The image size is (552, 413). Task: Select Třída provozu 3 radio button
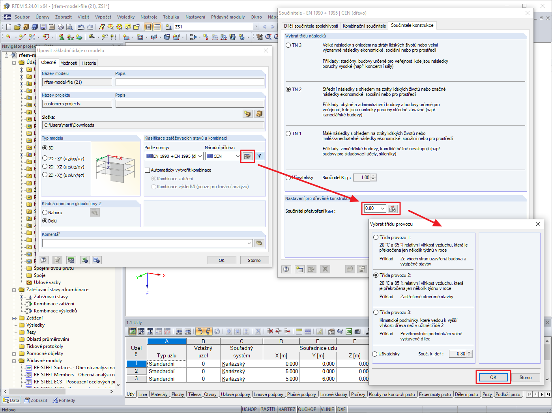click(x=376, y=312)
